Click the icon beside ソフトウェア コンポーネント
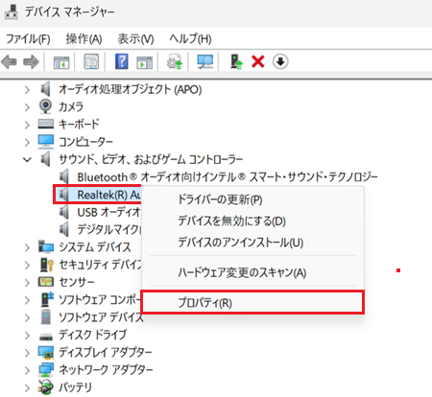The width and height of the screenshot is (432, 397). (47, 299)
